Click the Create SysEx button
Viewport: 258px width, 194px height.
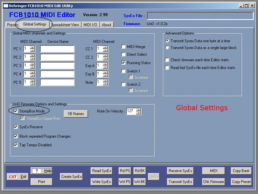[71, 177]
